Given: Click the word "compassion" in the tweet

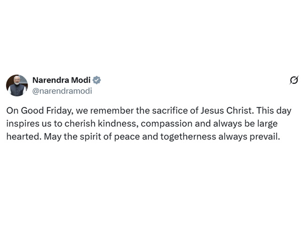Looking at the screenshot, I should (166, 124).
